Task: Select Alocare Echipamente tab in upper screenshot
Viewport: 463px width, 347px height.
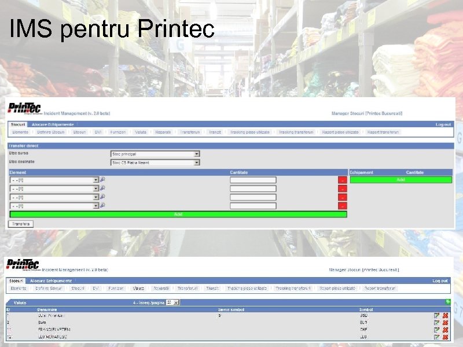Action: pos(53,124)
